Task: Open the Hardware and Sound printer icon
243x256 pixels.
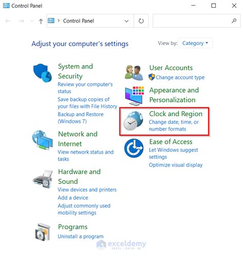Action: coord(43,179)
